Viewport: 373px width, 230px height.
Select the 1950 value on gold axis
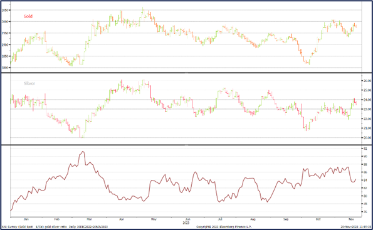coord(5,33)
